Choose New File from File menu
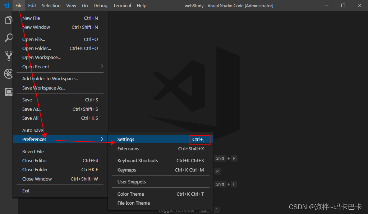Viewport: 368px width, 214px height. pos(60,18)
